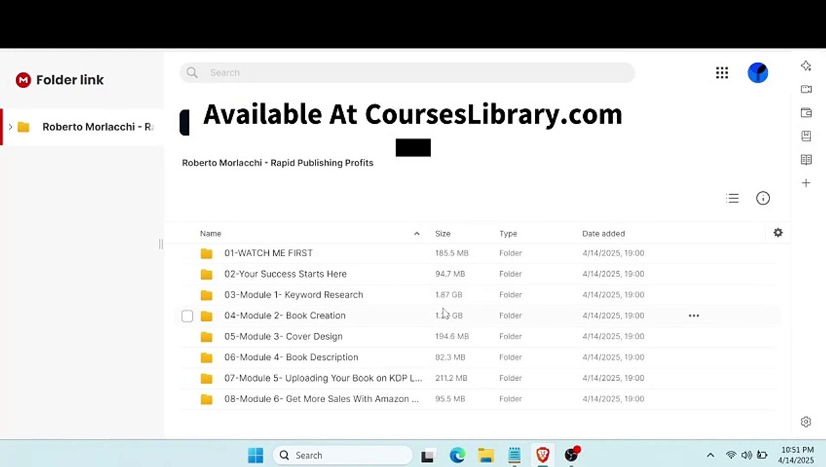Open File Explorer from taskbar

coord(486,455)
